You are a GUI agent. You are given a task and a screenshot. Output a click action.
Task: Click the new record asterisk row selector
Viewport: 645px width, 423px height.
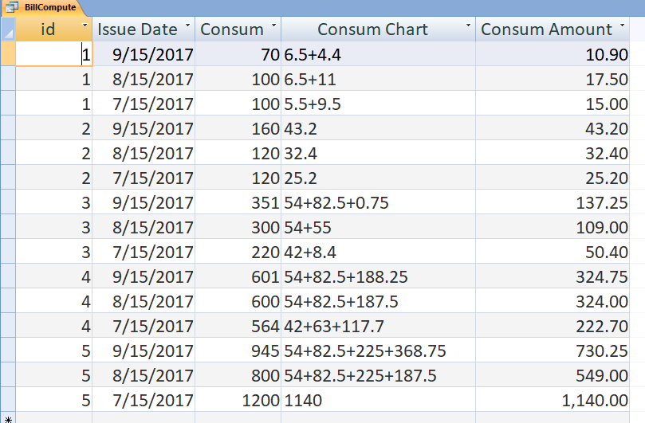point(8,417)
